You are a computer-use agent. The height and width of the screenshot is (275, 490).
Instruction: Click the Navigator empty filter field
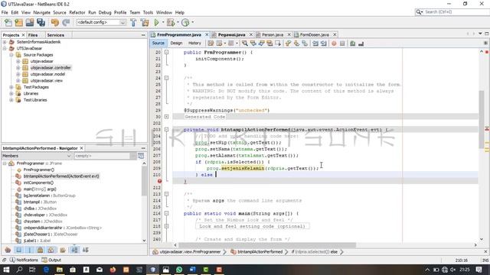tap(102, 156)
